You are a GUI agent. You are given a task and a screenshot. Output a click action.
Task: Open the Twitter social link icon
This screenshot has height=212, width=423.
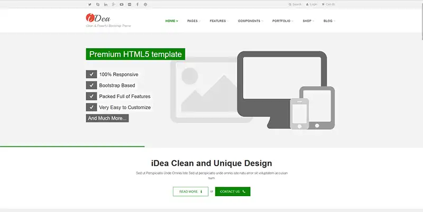coord(90,4)
